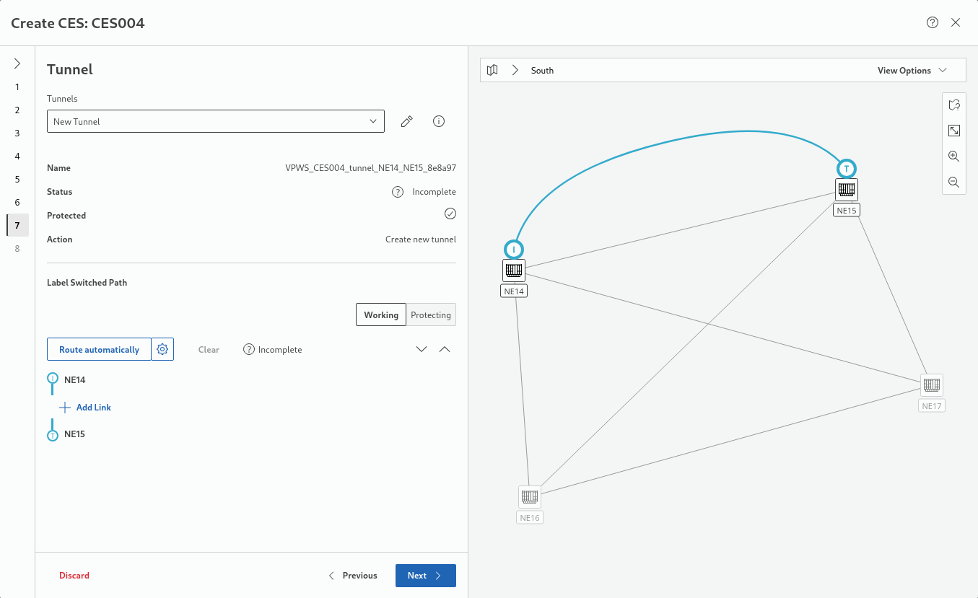Screen dimensions: 978x598
Task: Expand the View Options dropdown
Action: pos(912,70)
